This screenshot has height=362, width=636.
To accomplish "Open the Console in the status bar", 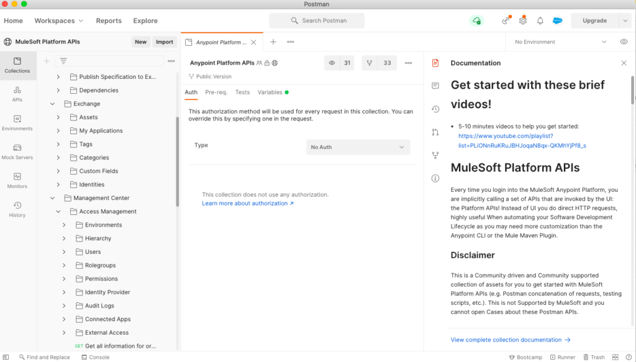I will point(95,357).
